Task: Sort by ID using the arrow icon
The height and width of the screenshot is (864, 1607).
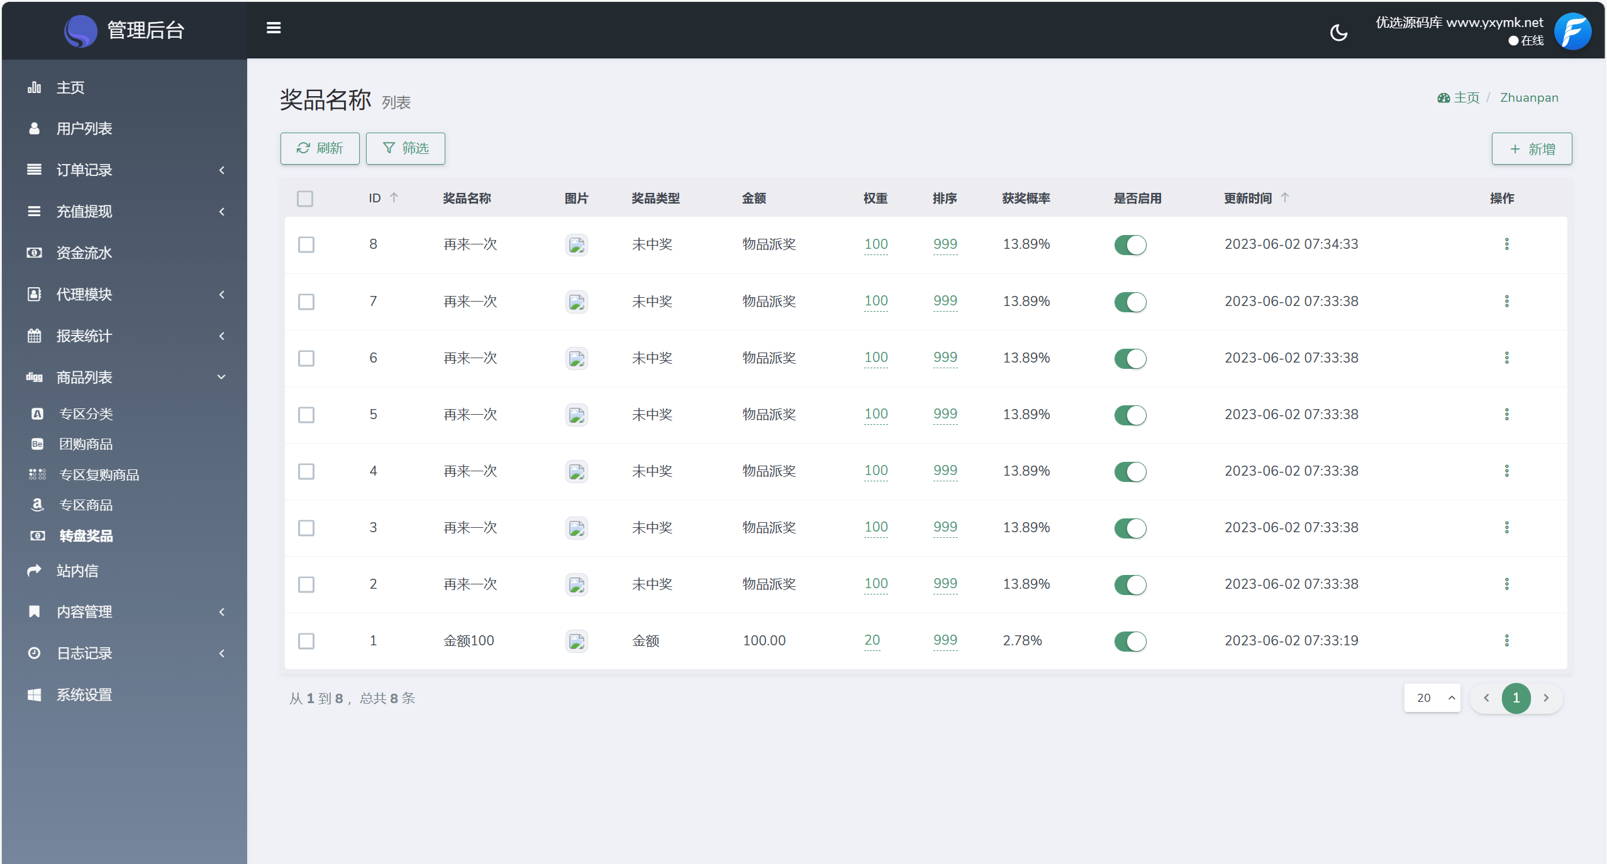Action: point(394,198)
